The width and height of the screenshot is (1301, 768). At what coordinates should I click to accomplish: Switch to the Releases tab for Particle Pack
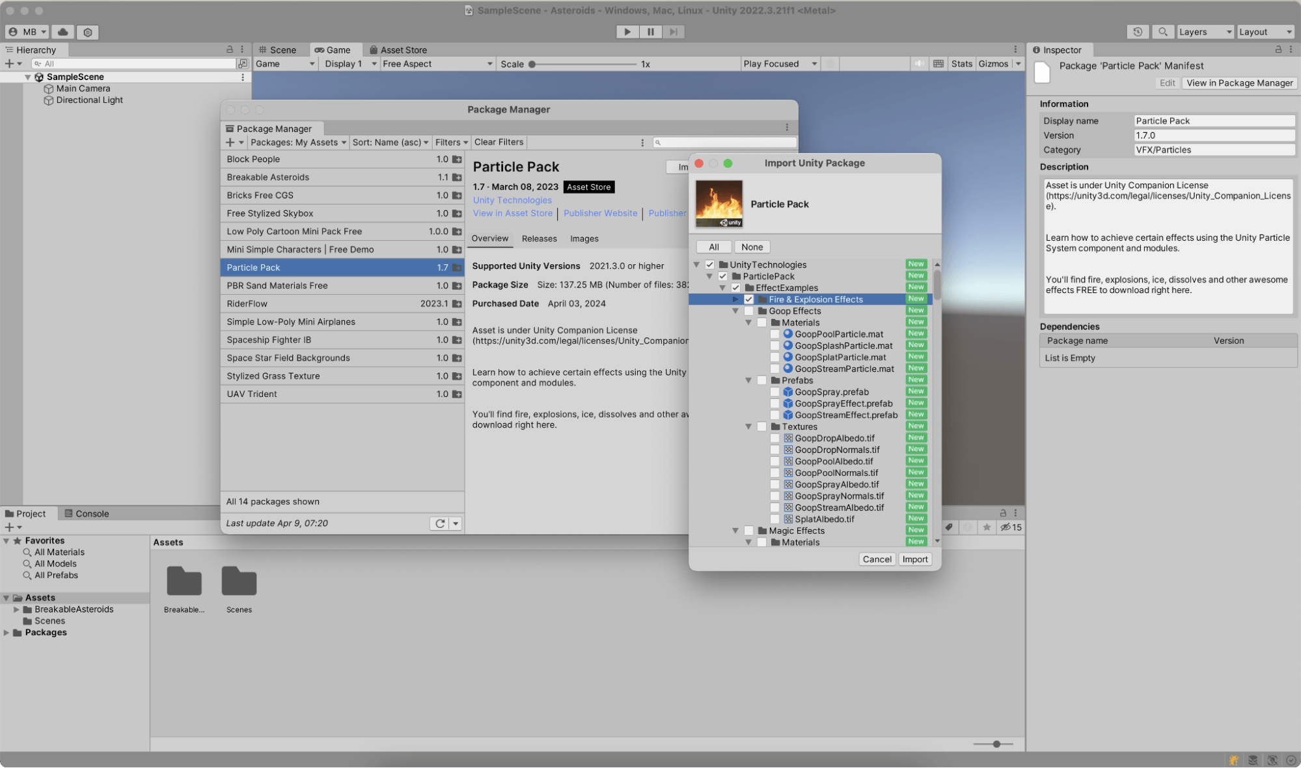tap(539, 238)
